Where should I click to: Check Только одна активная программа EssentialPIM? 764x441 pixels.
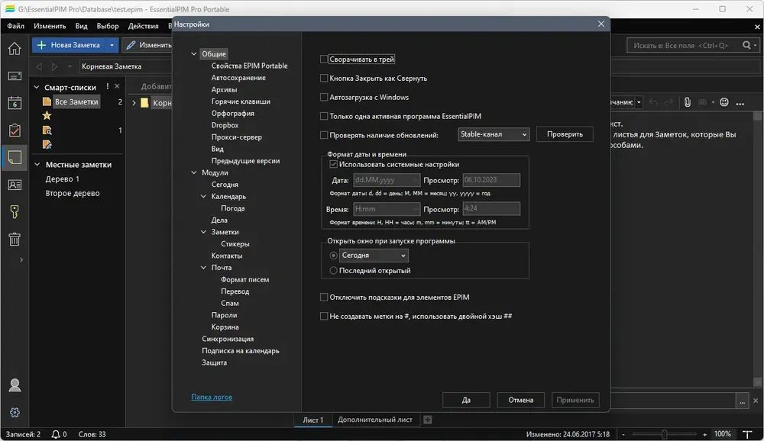[323, 116]
